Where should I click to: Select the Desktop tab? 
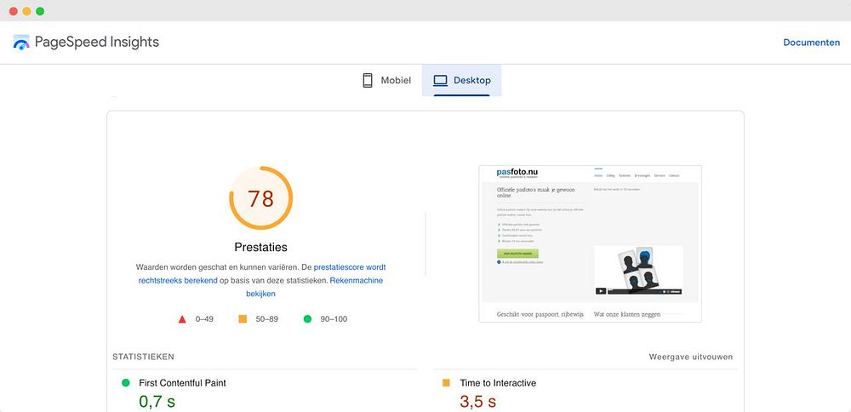point(462,80)
